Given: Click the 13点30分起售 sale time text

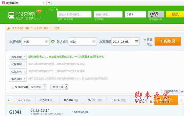Looking at the screenshot, I should pyautogui.click(x=80, y=112).
